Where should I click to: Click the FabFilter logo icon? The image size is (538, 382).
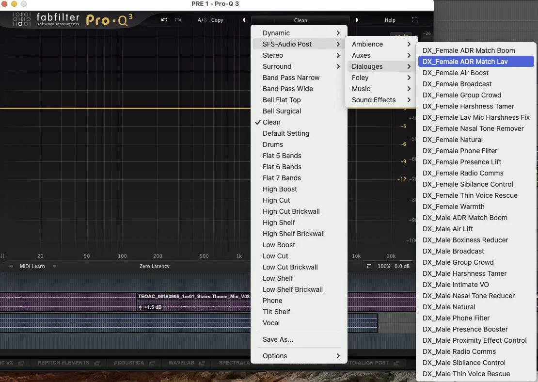click(22, 19)
